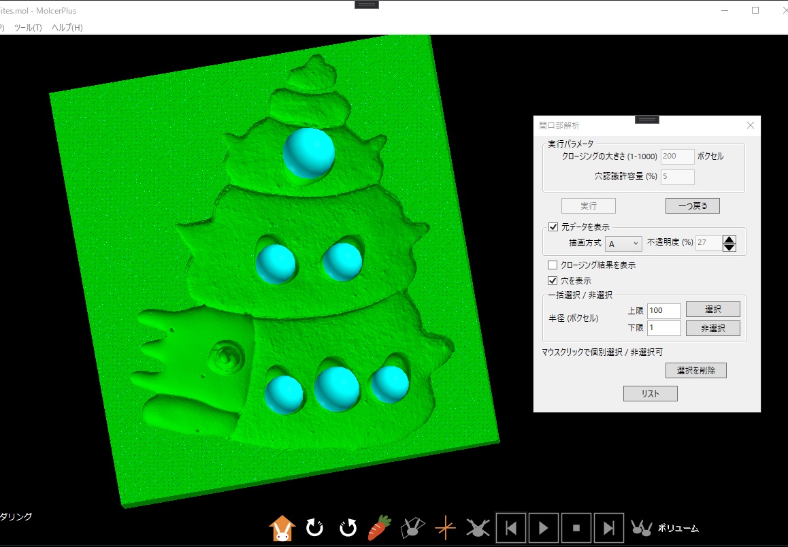788x547 pixels.
Task: Click the rabbit home view icon
Action: [x=282, y=528]
